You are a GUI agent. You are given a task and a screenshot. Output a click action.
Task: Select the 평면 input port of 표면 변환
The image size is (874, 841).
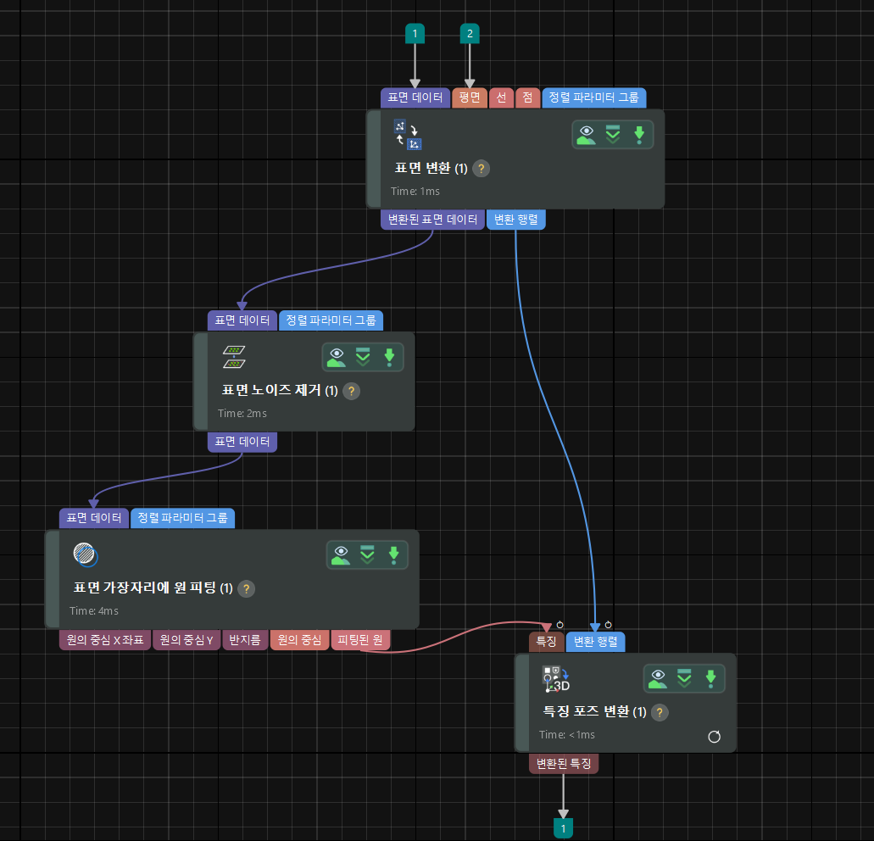(x=470, y=97)
